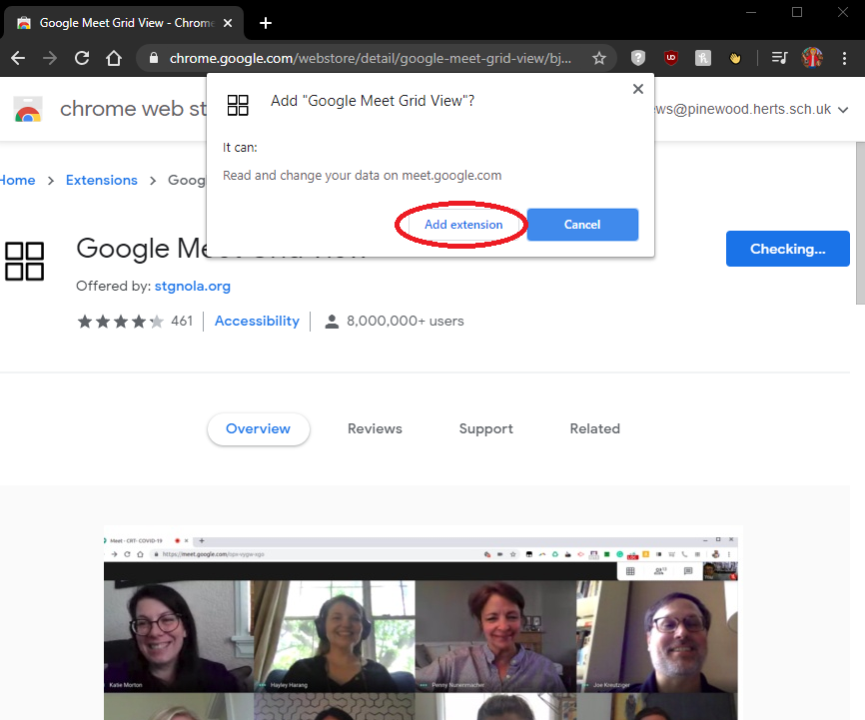Image resolution: width=865 pixels, height=720 pixels.
Task: Click the 8,000,000+ users text
Action: [405, 322]
